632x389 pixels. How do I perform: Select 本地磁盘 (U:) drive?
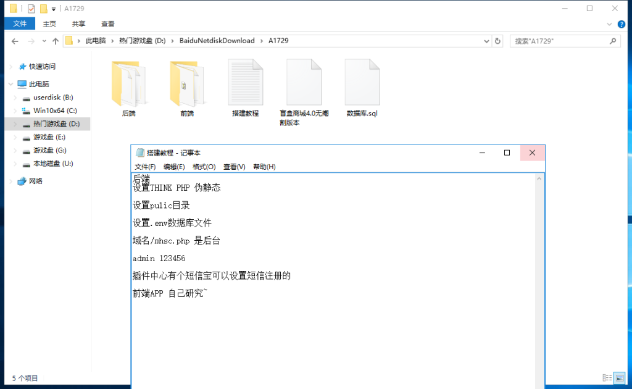pos(53,163)
